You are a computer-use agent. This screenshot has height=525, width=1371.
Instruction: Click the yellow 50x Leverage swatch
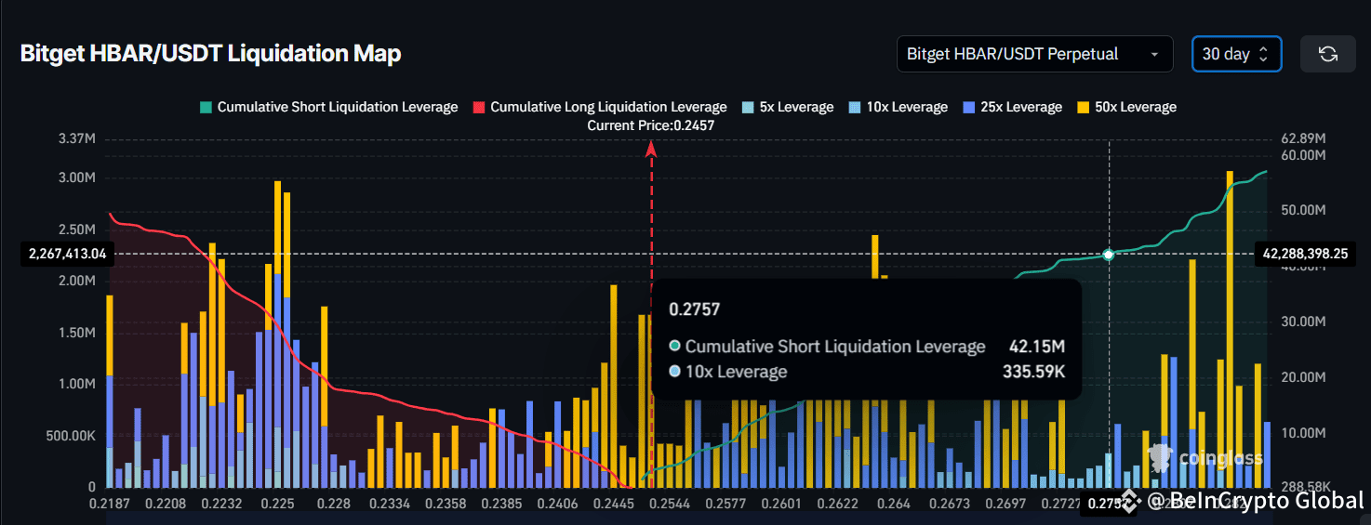pos(1082,107)
